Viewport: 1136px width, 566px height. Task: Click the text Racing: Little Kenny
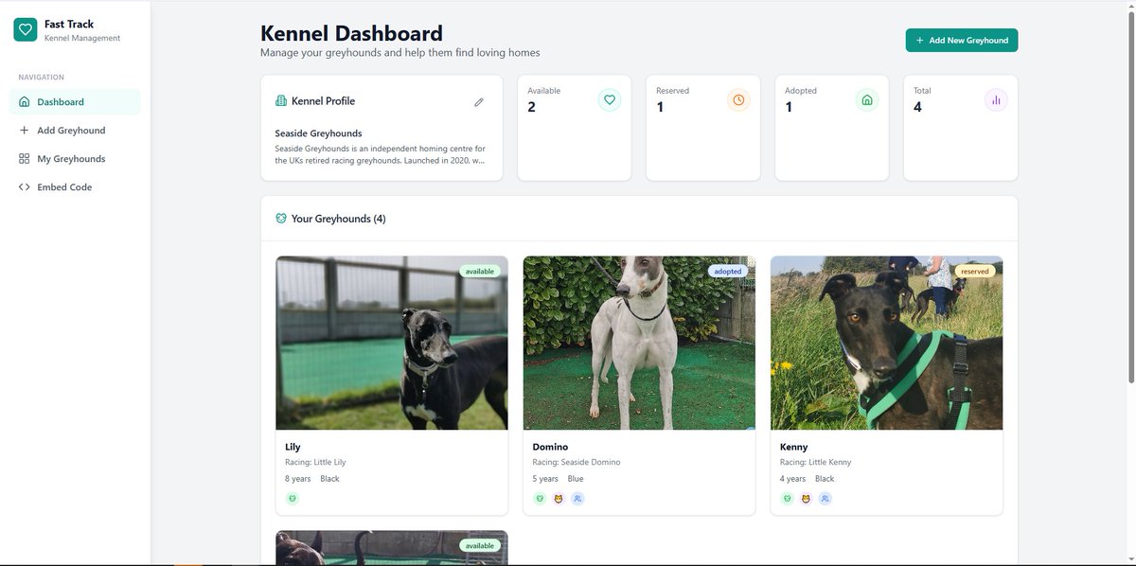click(x=815, y=463)
